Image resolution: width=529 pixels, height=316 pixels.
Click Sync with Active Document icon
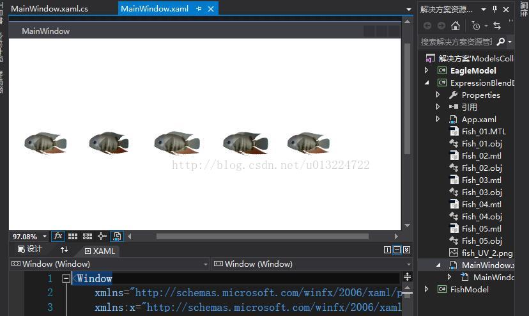(497, 26)
